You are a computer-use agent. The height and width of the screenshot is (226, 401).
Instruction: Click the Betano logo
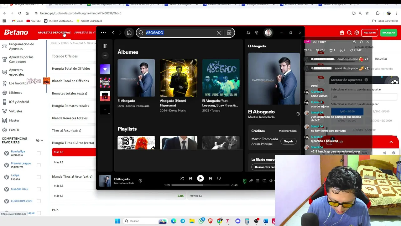(x=16, y=32)
